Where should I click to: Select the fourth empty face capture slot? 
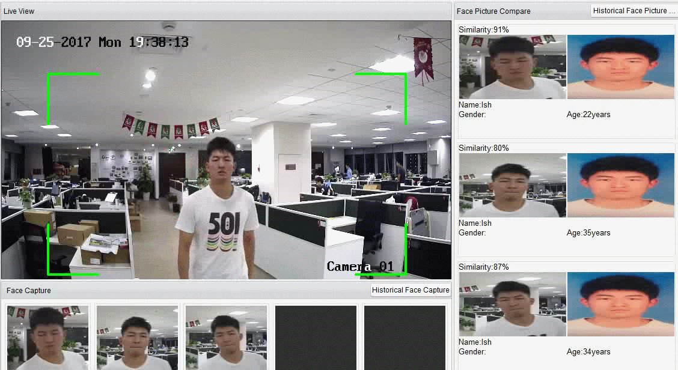[316, 338]
